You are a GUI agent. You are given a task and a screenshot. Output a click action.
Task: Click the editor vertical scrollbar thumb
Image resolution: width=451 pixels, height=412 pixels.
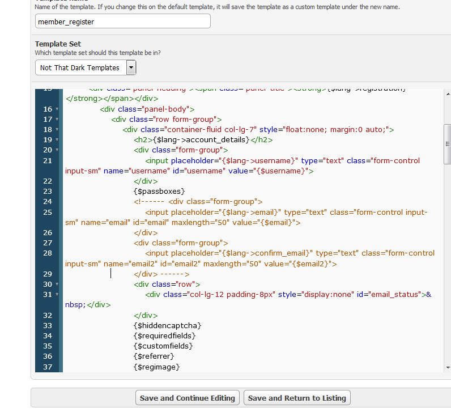[x=448, y=144]
